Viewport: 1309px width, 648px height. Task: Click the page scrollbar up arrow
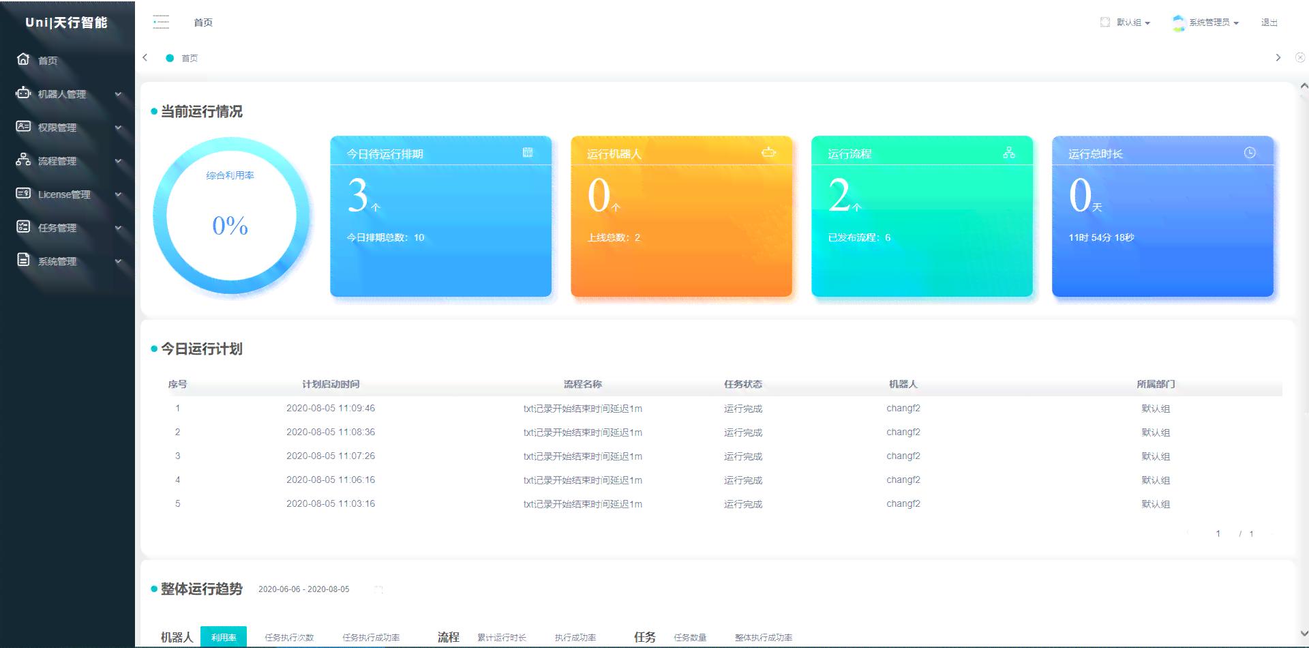click(x=1304, y=86)
